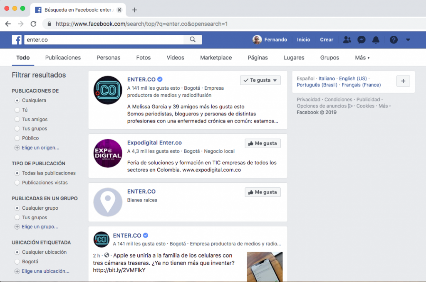The height and width of the screenshot is (282, 426).
Task: Switch to the Personas tab
Action: coord(109,58)
